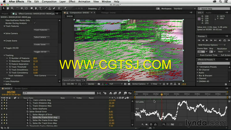Expand the Lens Distortion section
Screen dimensions: 231x130
point(4,81)
